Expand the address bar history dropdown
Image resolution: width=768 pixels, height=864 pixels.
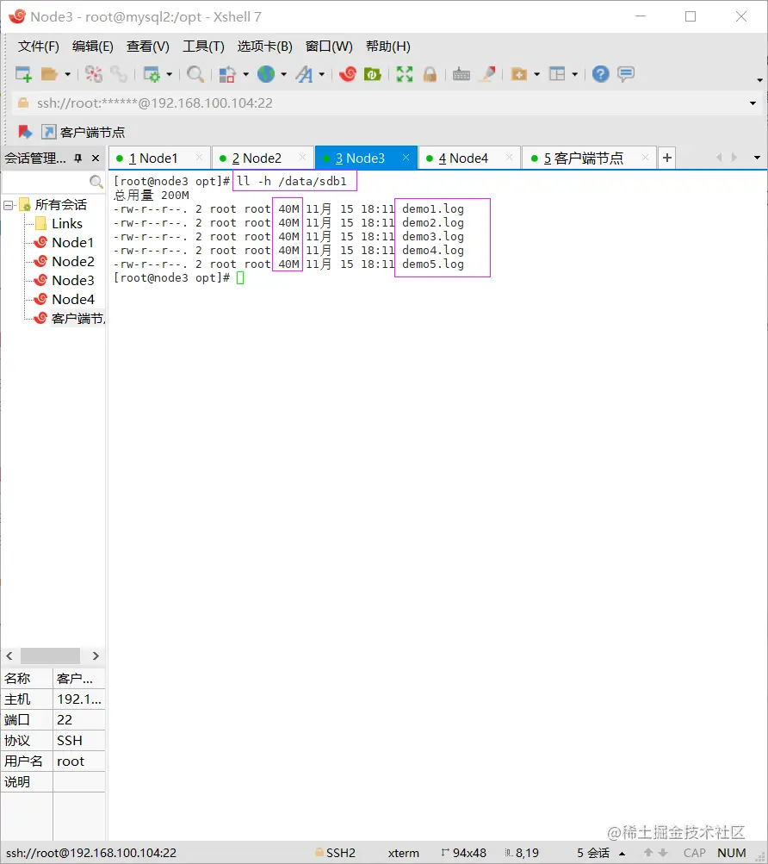click(x=753, y=103)
